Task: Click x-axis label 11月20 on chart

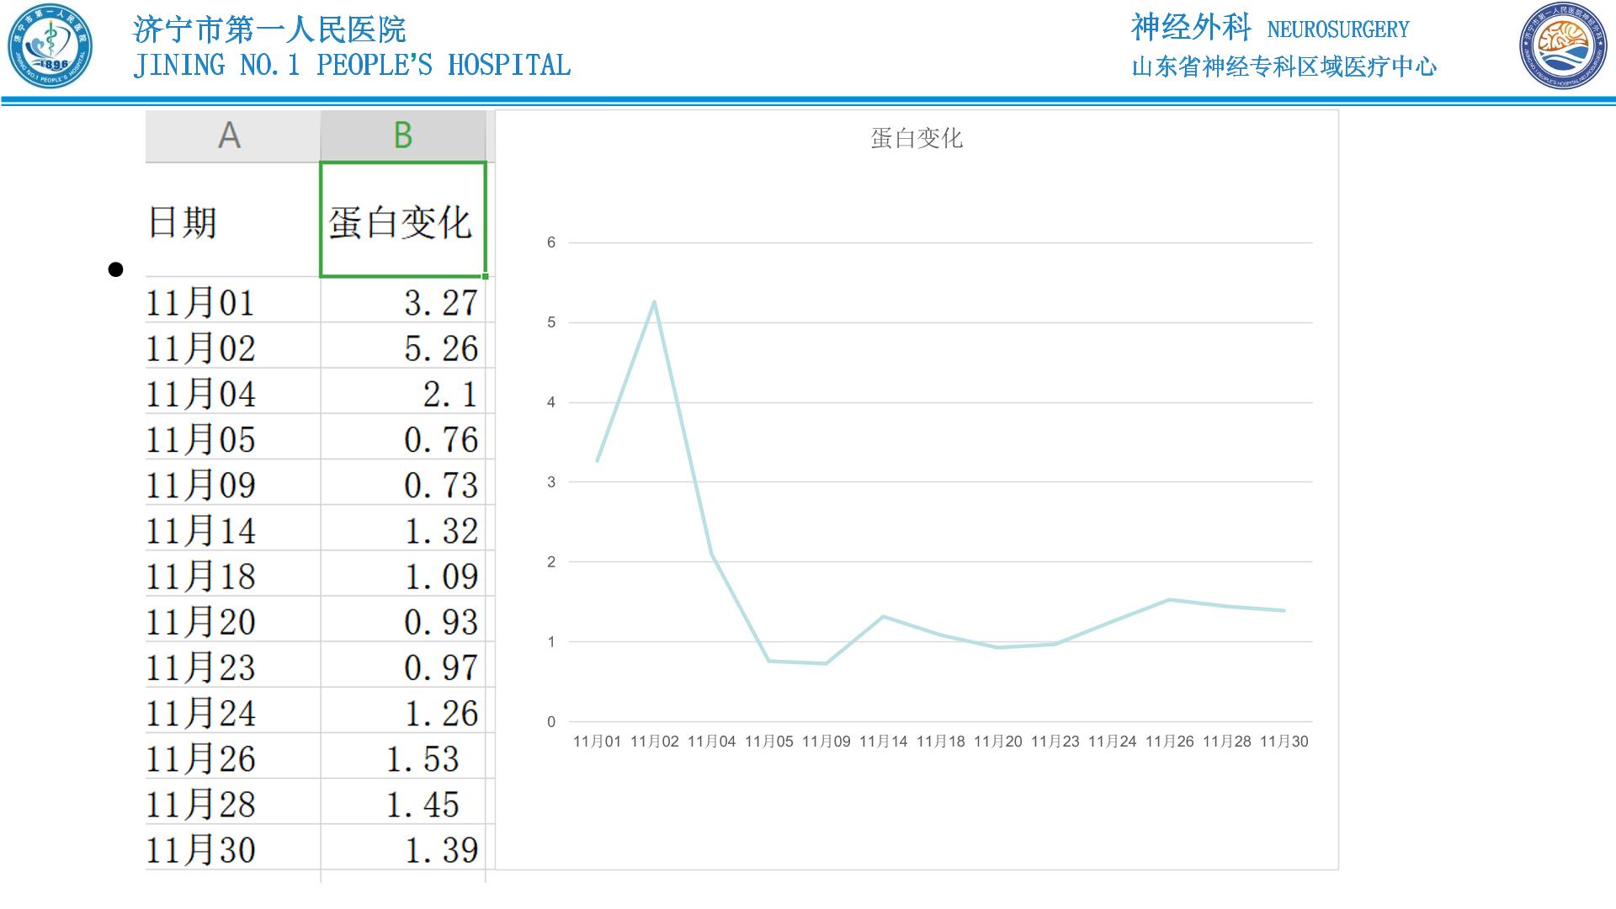Action: pos(997,742)
